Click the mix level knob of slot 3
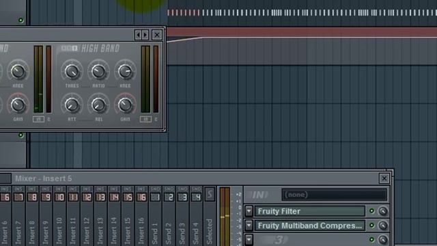 point(383,240)
